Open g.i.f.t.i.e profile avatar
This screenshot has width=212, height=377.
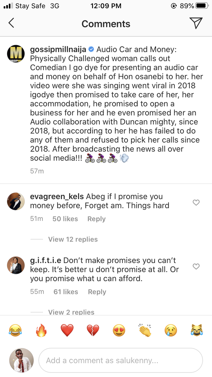click(16, 265)
